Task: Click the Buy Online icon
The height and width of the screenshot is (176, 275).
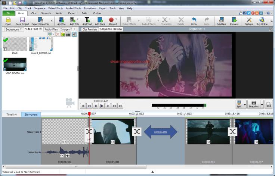Action: (262, 21)
